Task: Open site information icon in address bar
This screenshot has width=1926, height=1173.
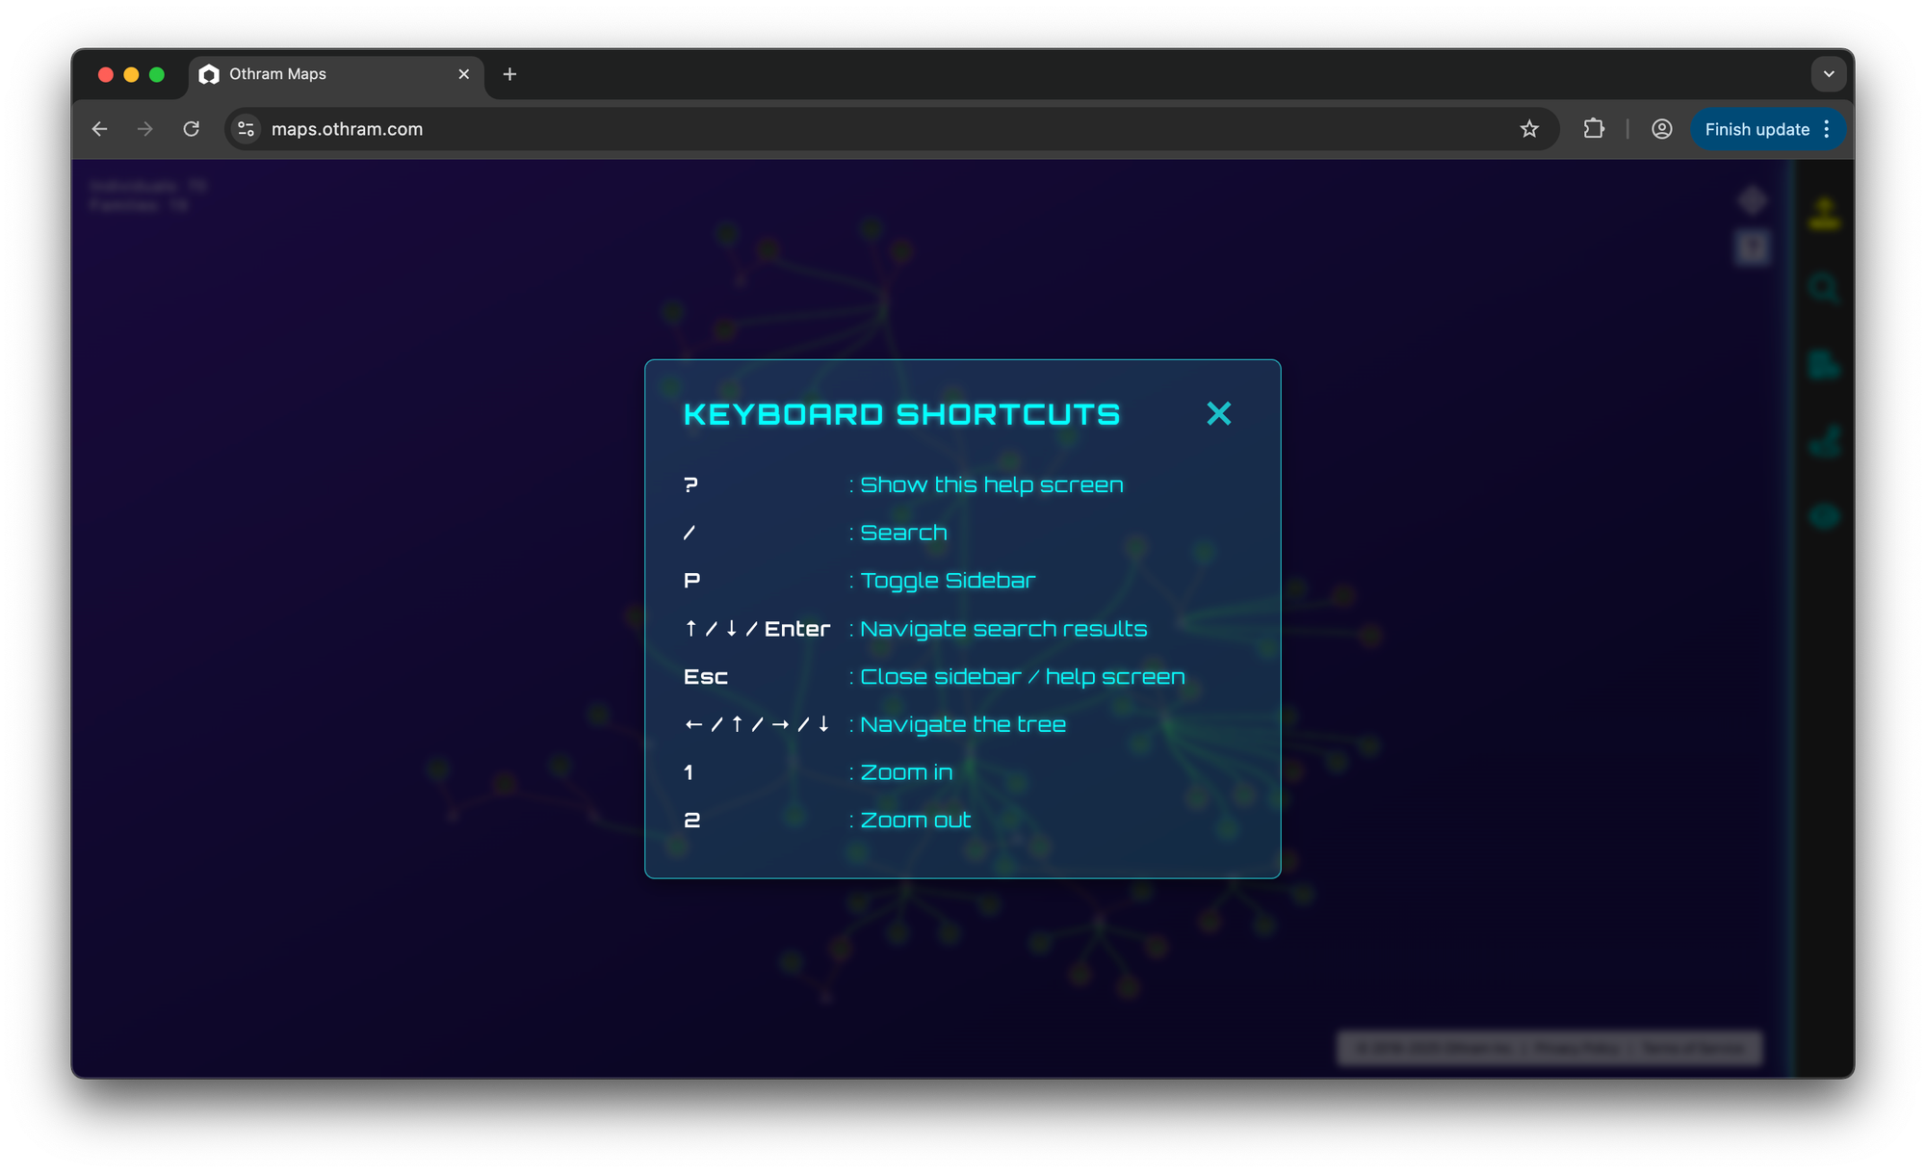Action: pyautogui.click(x=247, y=129)
